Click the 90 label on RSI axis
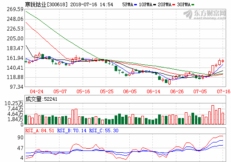This screenshot has height=162, width=231. pos(20,138)
